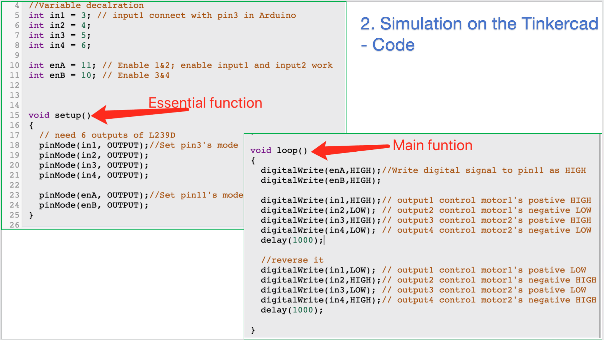Screen dimensions: 604x340
Task: Click the comment "Enable 1&2; enable input1 and input2 work"
Action: 225,65
